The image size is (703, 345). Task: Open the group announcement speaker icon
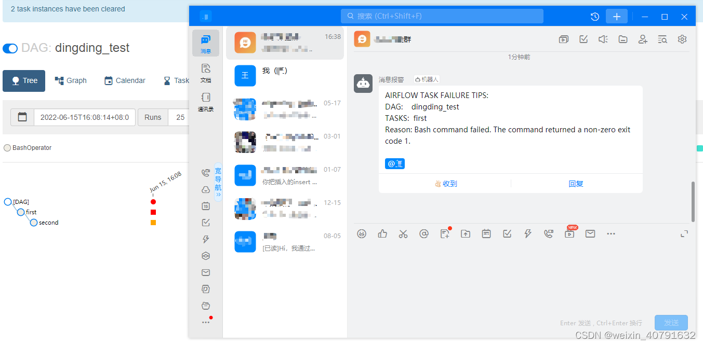tap(603, 39)
